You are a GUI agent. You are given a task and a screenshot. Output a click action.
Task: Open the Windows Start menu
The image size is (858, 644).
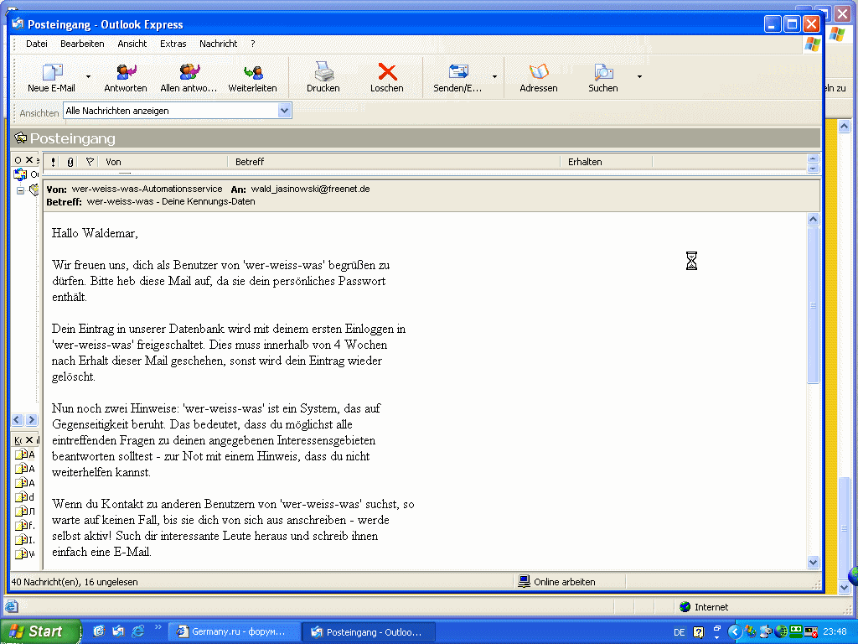click(40, 632)
